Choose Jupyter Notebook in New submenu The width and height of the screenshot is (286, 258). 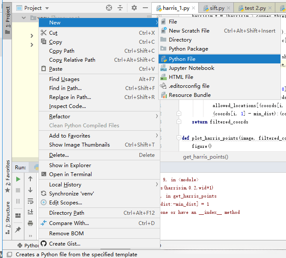tap(192, 68)
